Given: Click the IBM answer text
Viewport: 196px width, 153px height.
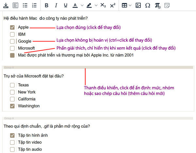Looking at the screenshot, I should 22,34.
